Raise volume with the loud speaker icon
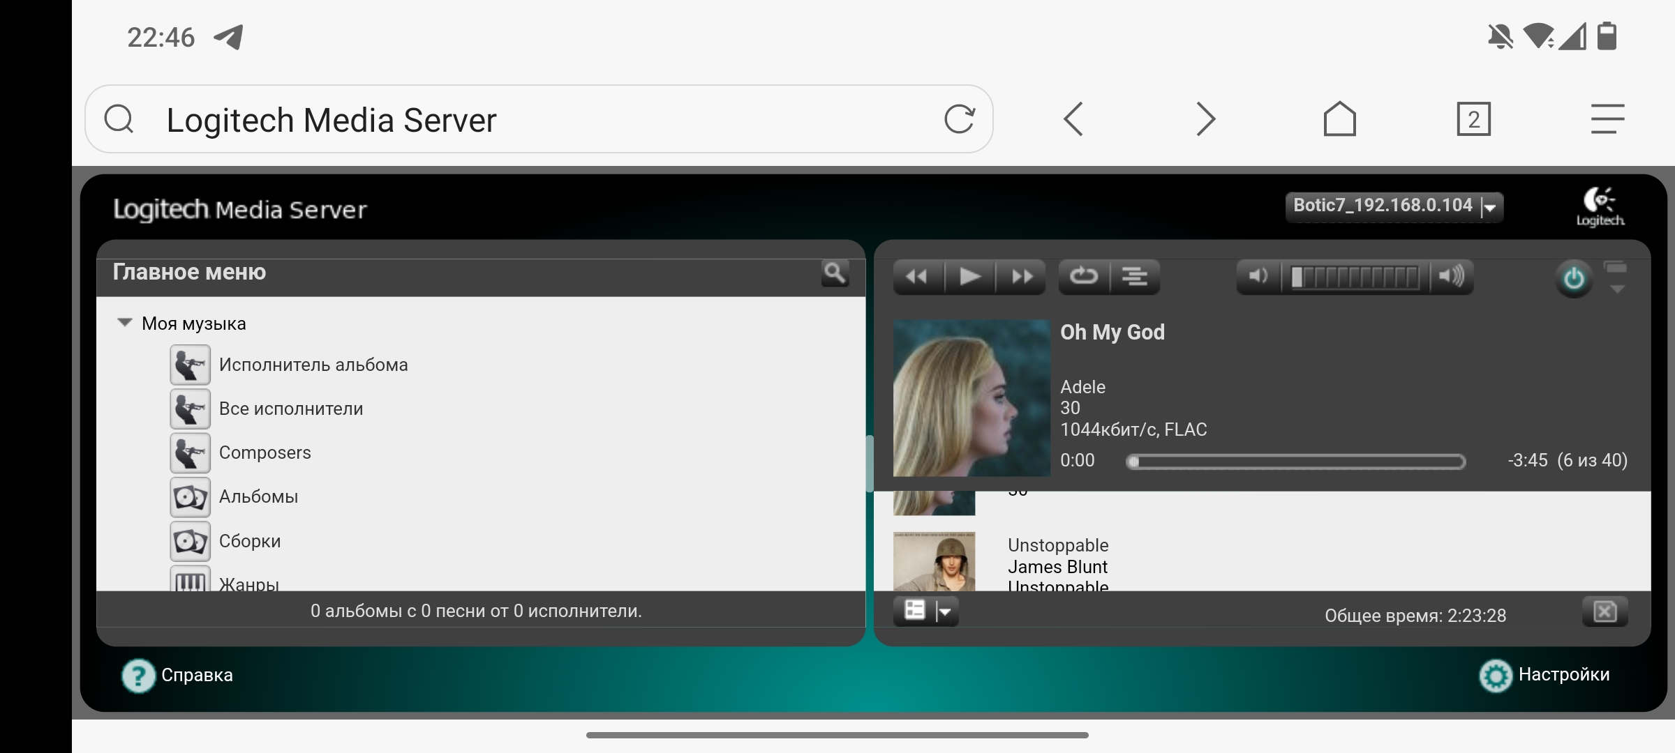The image size is (1675, 753). pos(1452,277)
